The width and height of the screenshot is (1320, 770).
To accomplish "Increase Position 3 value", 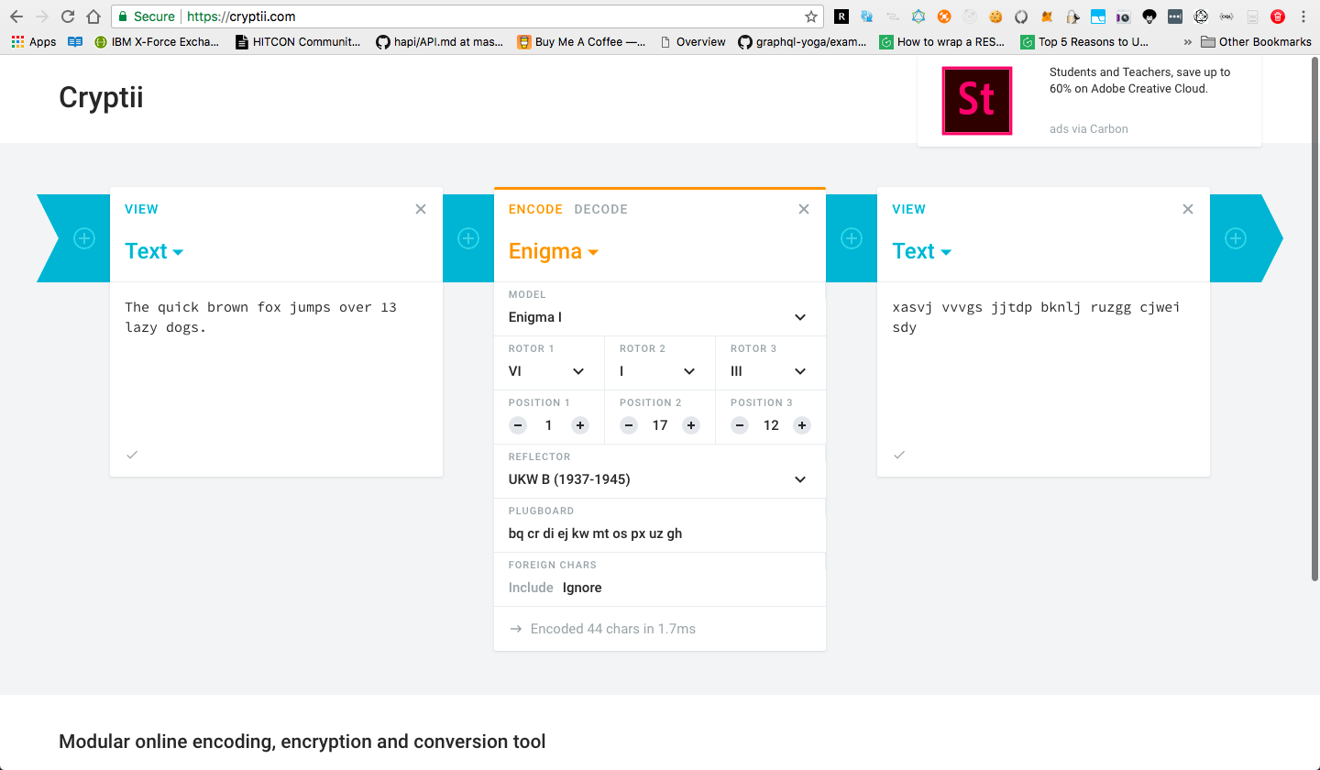I will click(x=802, y=425).
